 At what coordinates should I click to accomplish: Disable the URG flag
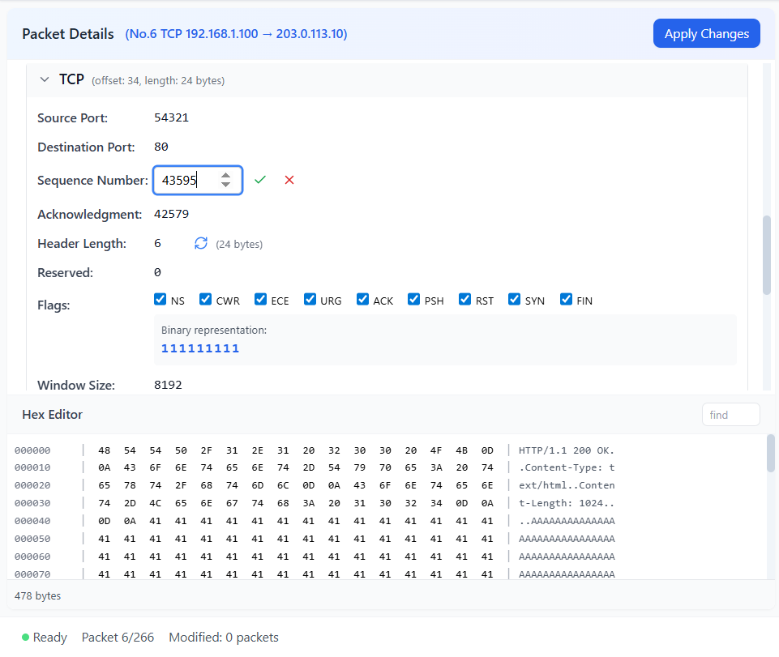point(309,299)
